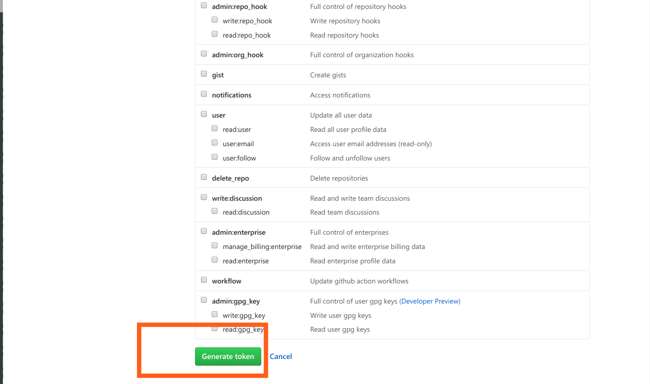Viewport: 650px width, 384px height.
Task: Check the write:repo_hook scope
Action: pyautogui.click(x=215, y=20)
